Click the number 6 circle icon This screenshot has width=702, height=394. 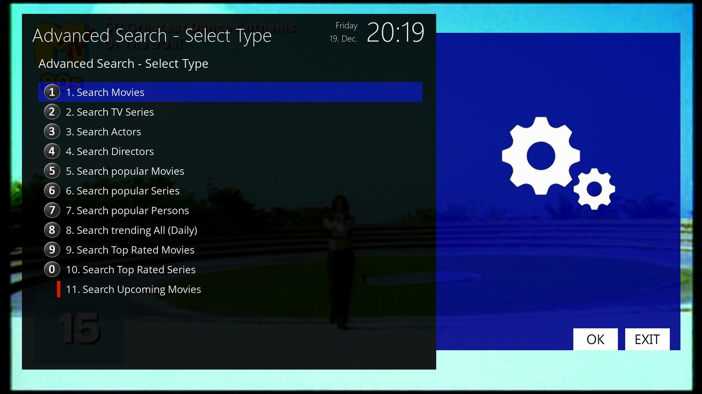[x=52, y=190]
